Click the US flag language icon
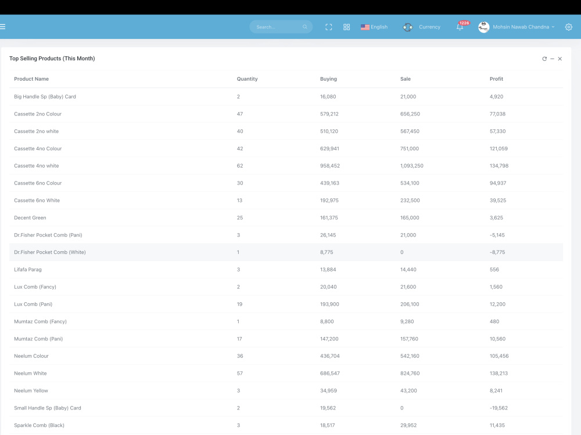Screen dimensions: 581x435 [x=365, y=27]
